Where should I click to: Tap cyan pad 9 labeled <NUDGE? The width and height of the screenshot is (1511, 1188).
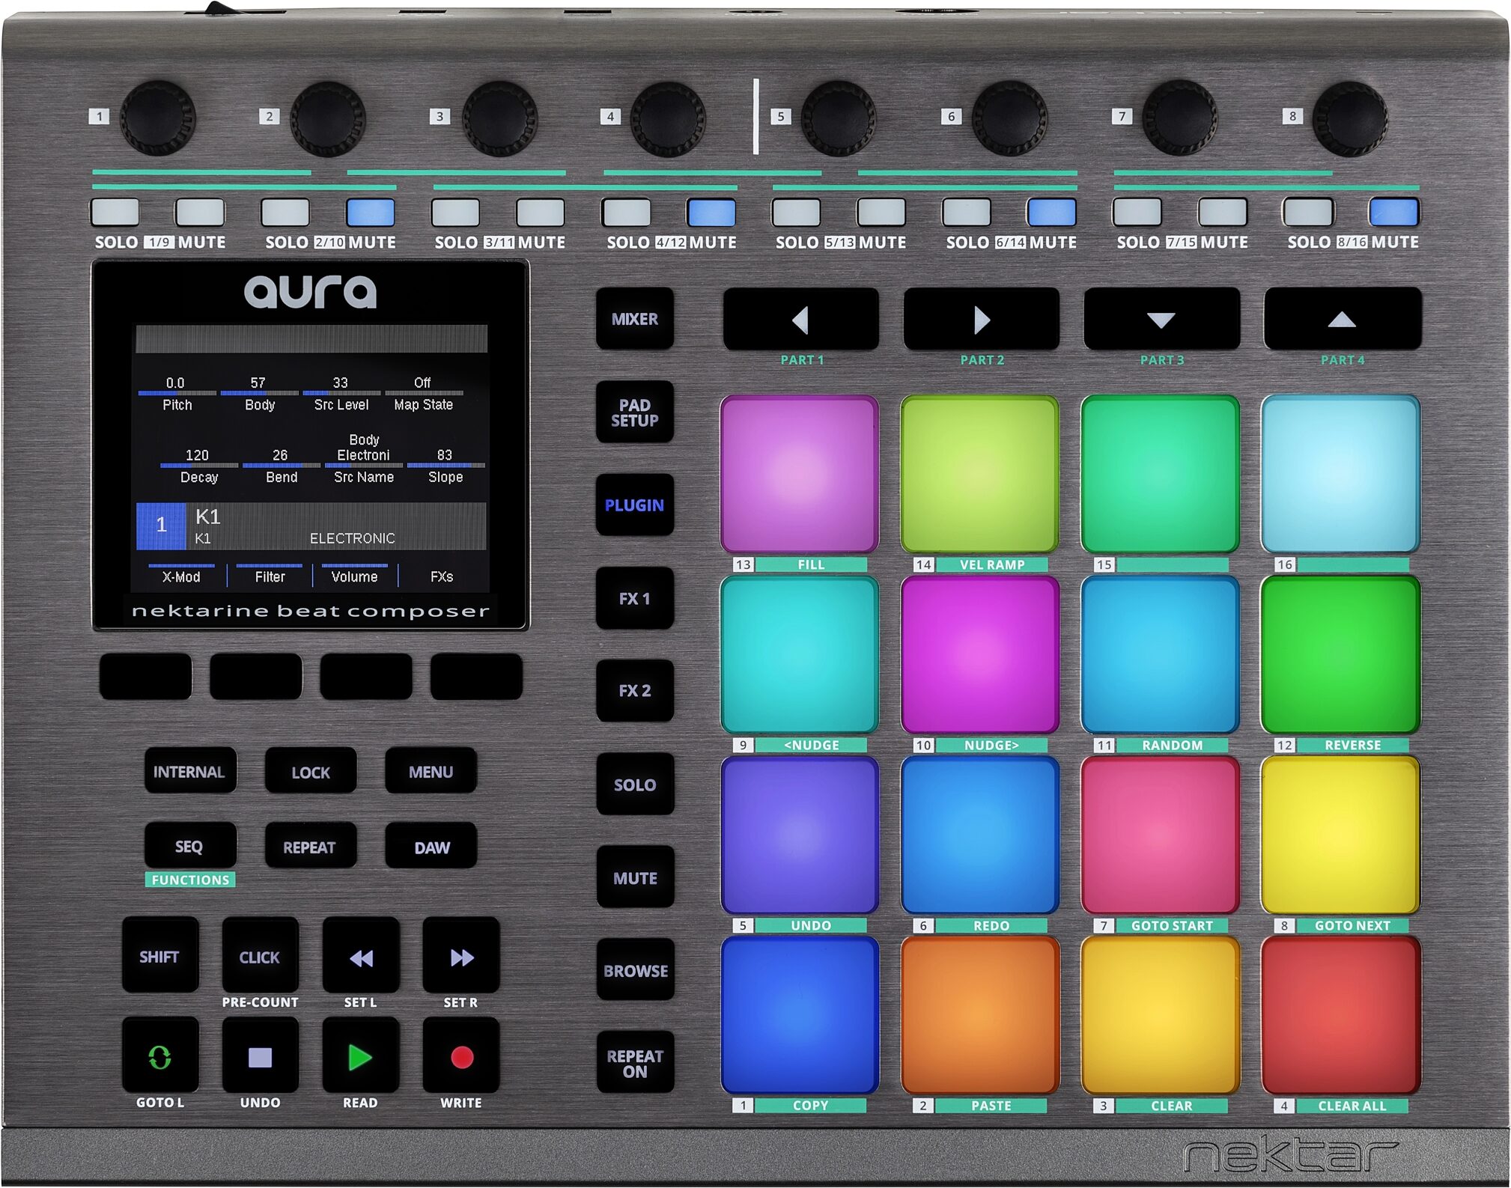(x=800, y=654)
